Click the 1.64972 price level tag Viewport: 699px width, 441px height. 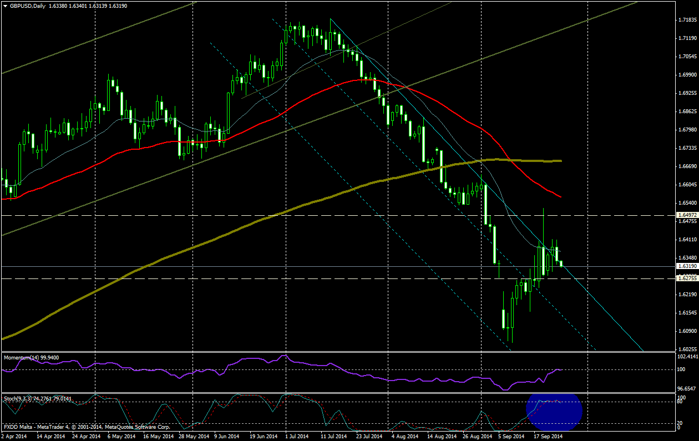[687, 214]
